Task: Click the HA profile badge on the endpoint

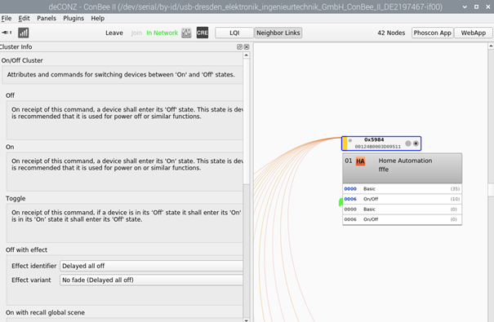Action: click(360, 161)
